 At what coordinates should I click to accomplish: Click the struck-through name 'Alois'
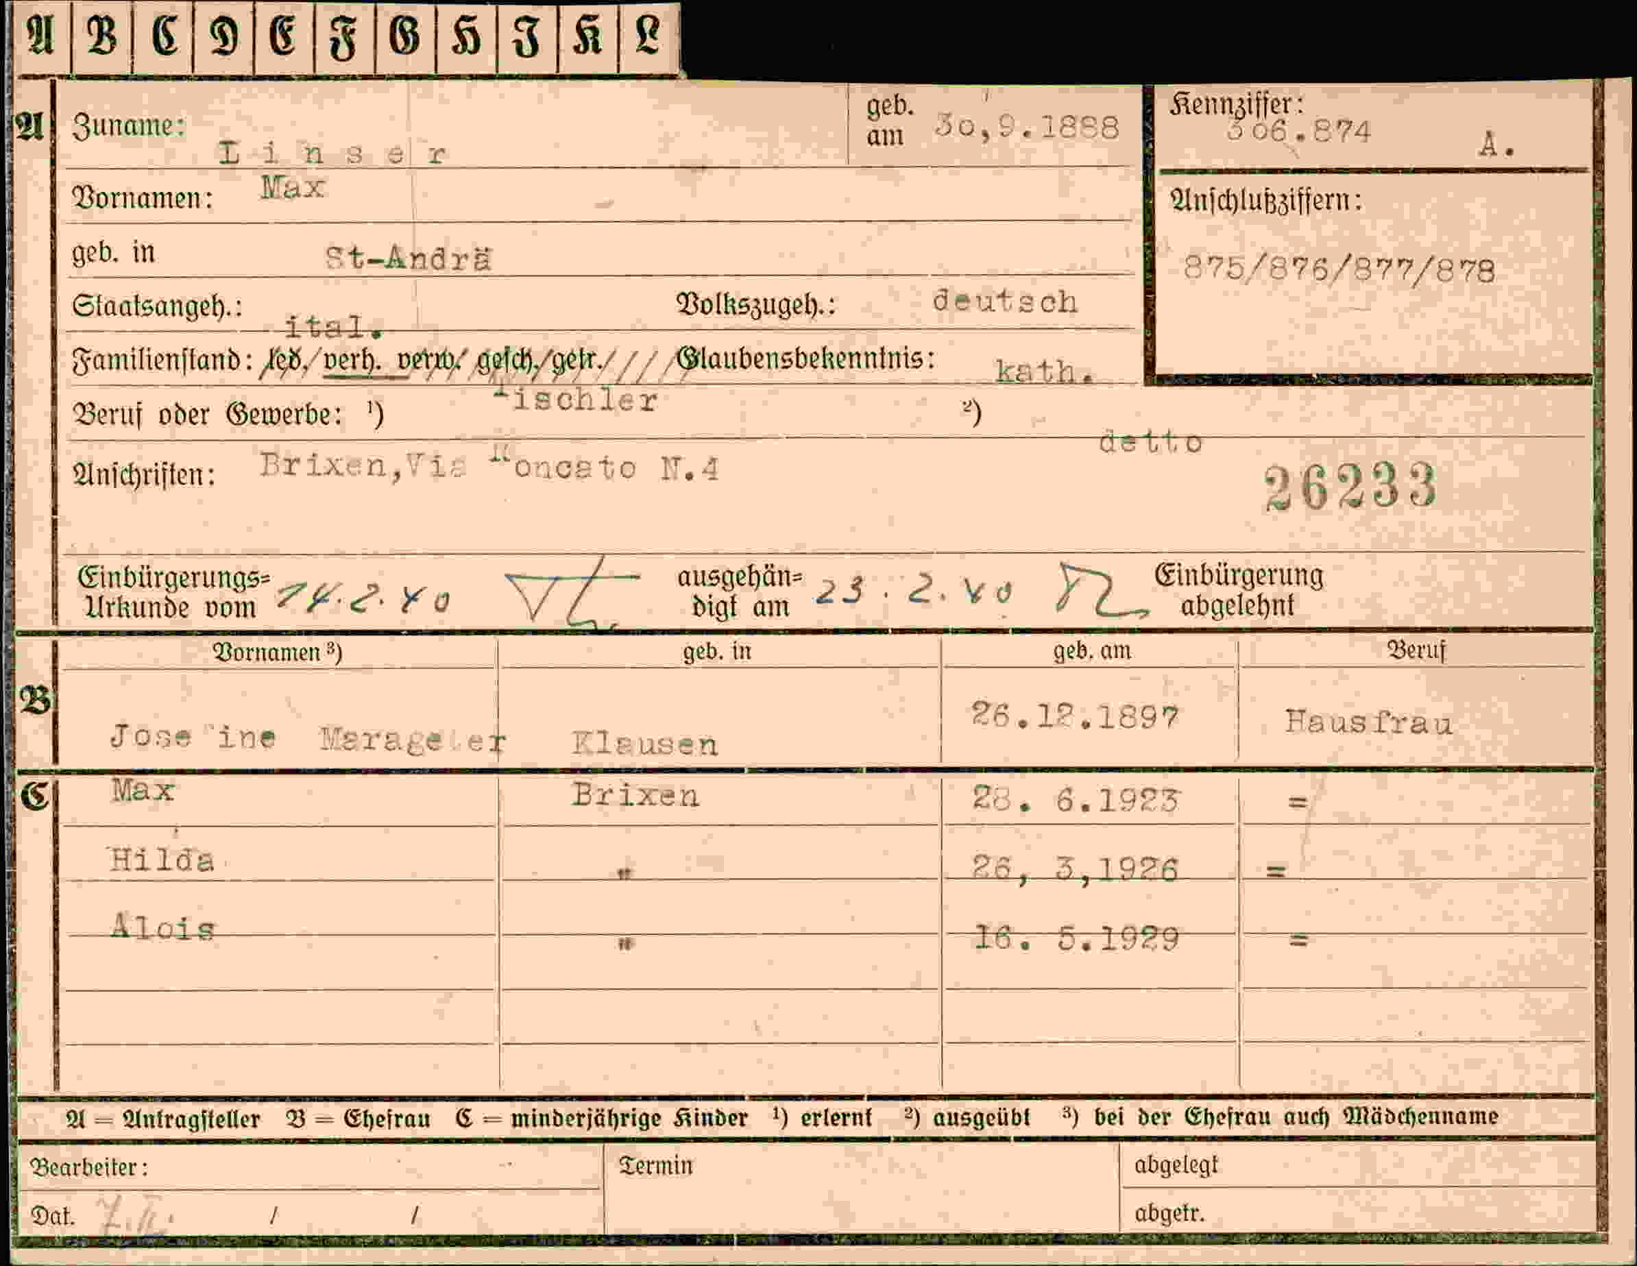click(x=162, y=928)
